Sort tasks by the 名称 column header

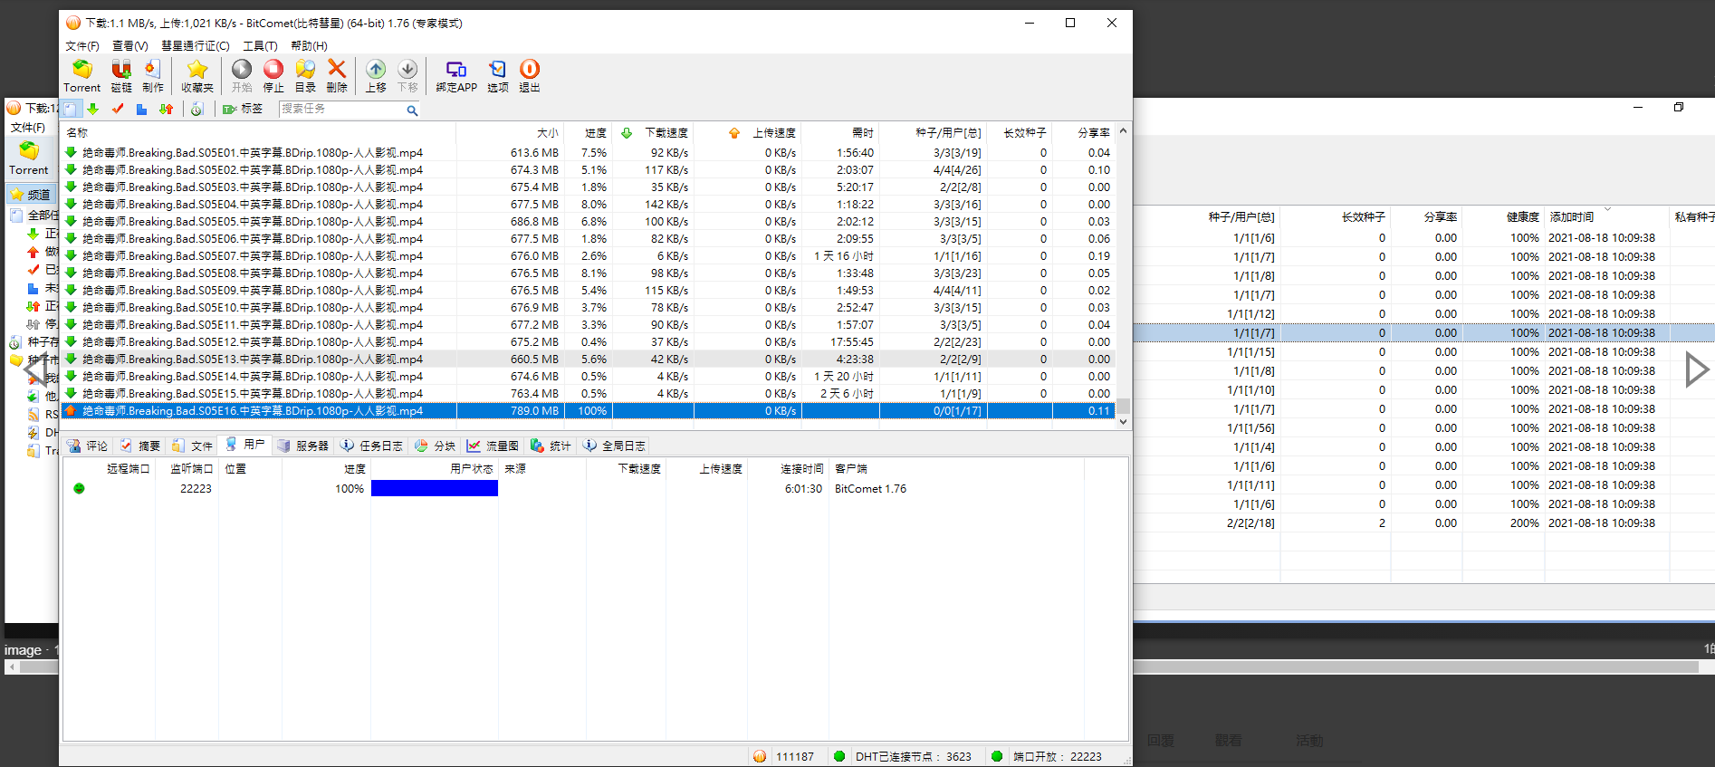[x=259, y=132]
